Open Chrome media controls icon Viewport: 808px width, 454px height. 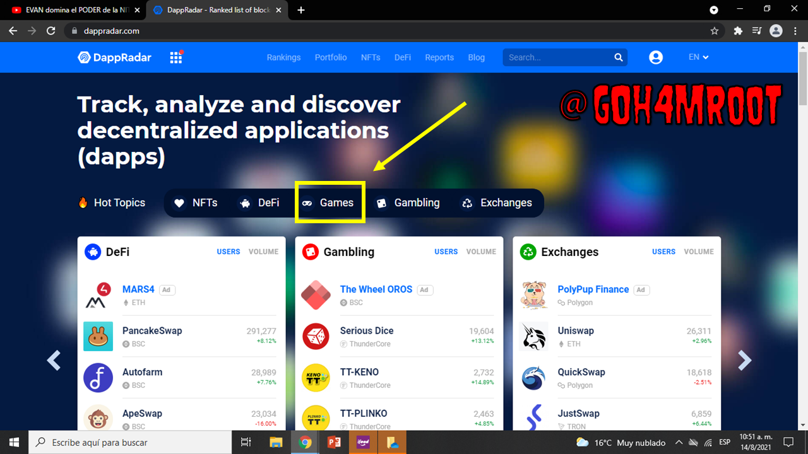point(757,31)
